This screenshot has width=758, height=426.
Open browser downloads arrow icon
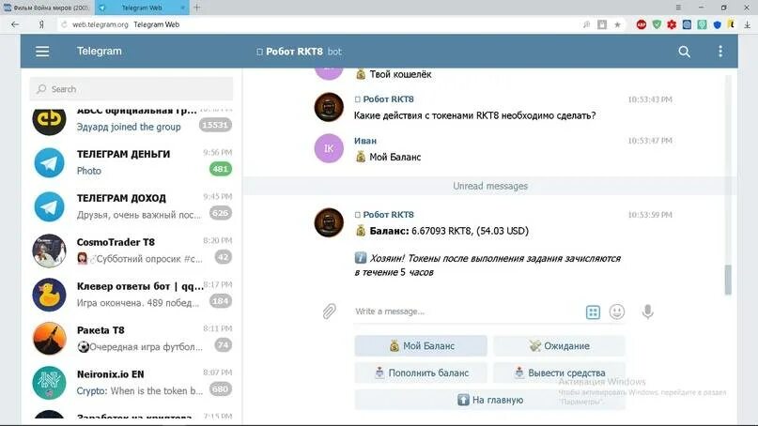pos(748,24)
